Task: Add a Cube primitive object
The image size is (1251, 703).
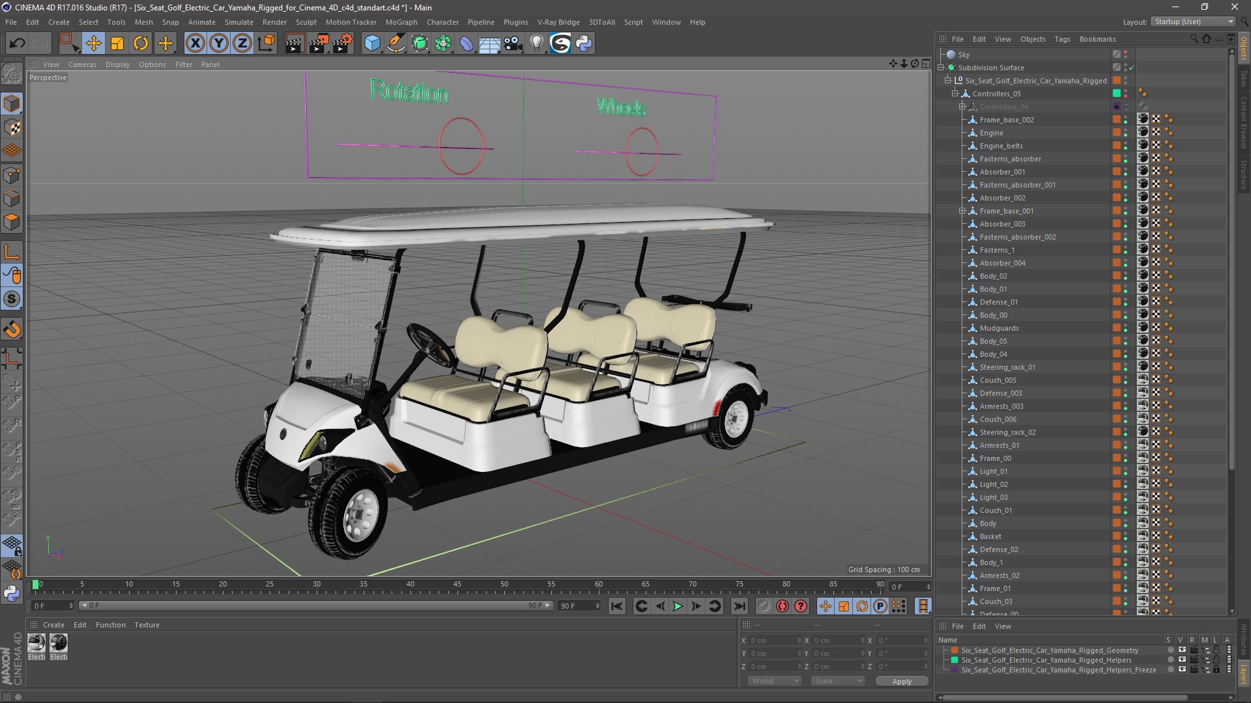Action: click(x=372, y=44)
